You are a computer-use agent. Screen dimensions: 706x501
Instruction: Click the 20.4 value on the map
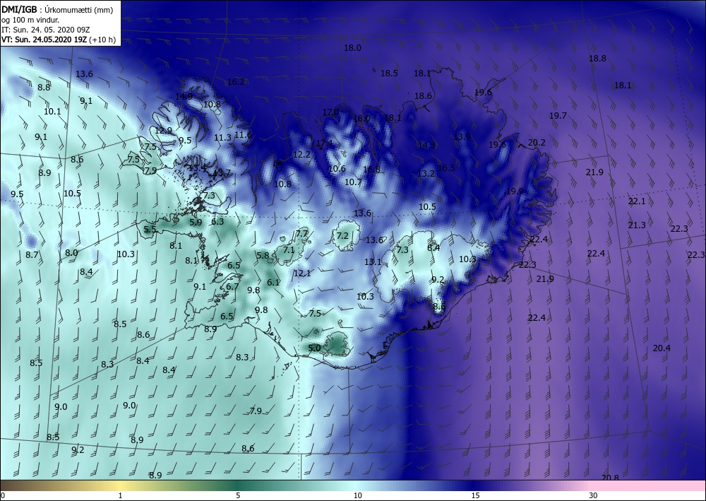[x=662, y=348]
